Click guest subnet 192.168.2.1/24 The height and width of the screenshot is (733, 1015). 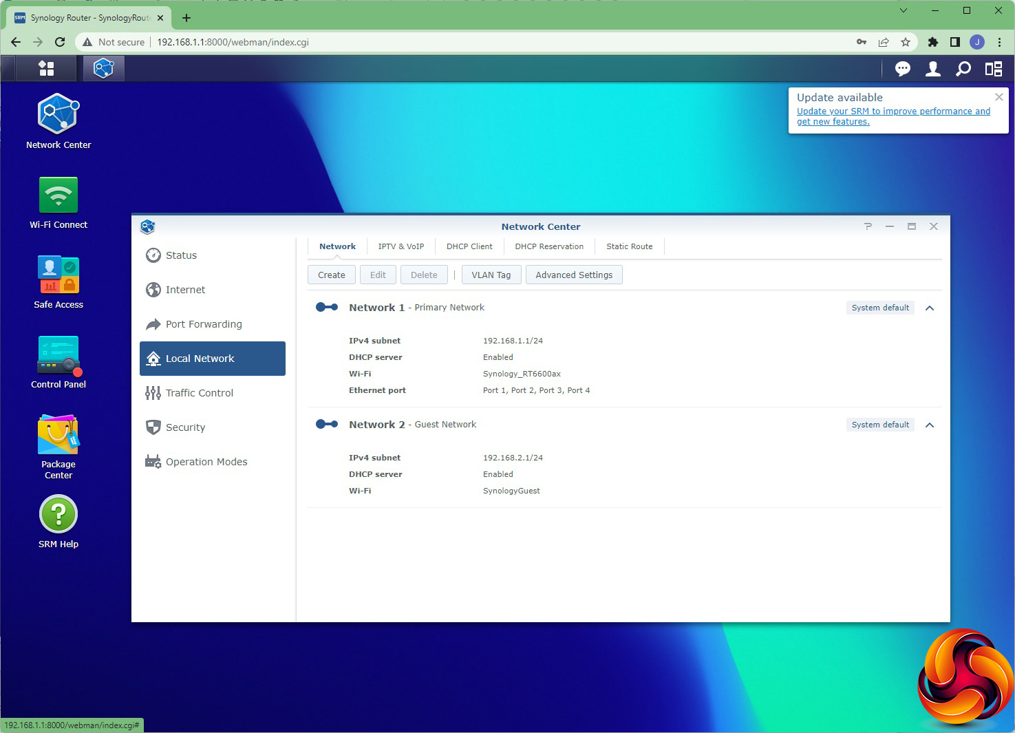click(513, 458)
